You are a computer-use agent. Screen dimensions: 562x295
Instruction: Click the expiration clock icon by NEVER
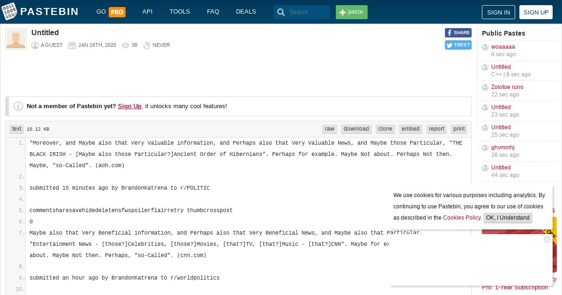[x=147, y=45]
